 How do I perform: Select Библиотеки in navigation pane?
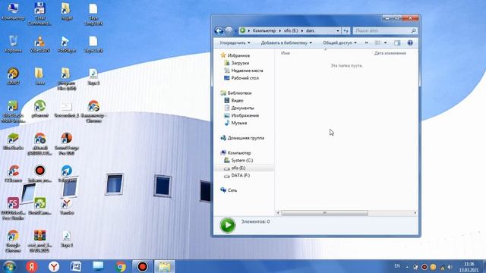point(239,93)
